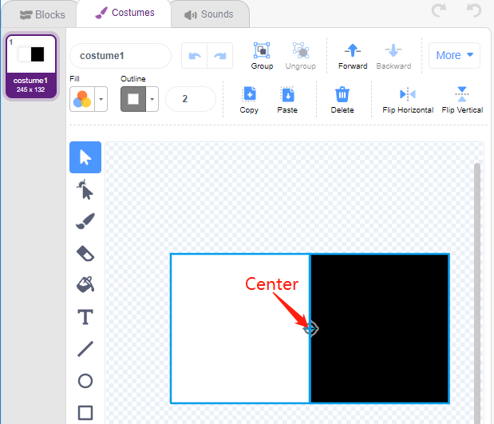Select the Rectangle tool
The width and height of the screenshot is (494, 424).
point(85,413)
